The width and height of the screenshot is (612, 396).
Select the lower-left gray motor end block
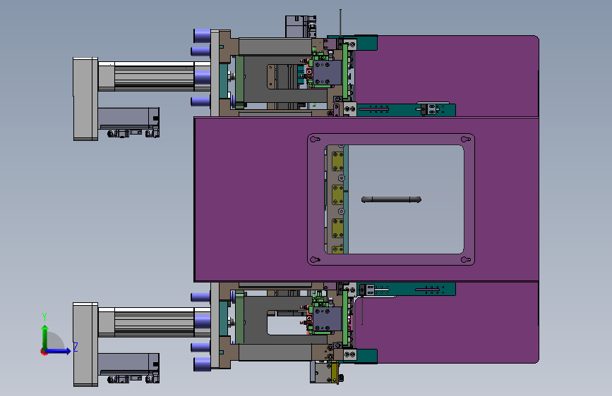pyautogui.click(x=85, y=344)
